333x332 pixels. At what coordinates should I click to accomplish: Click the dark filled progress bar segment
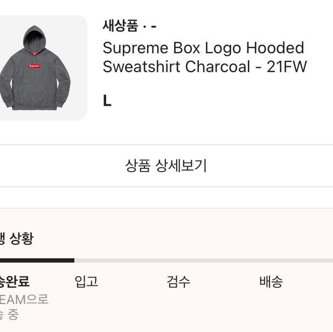coord(37,260)
